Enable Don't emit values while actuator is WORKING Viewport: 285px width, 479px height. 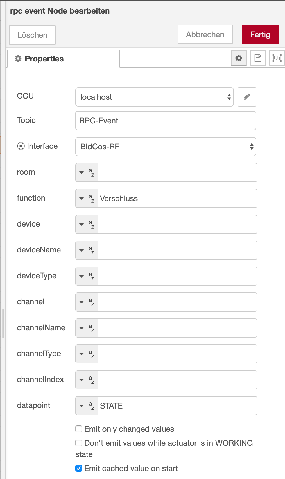(78, 443)
